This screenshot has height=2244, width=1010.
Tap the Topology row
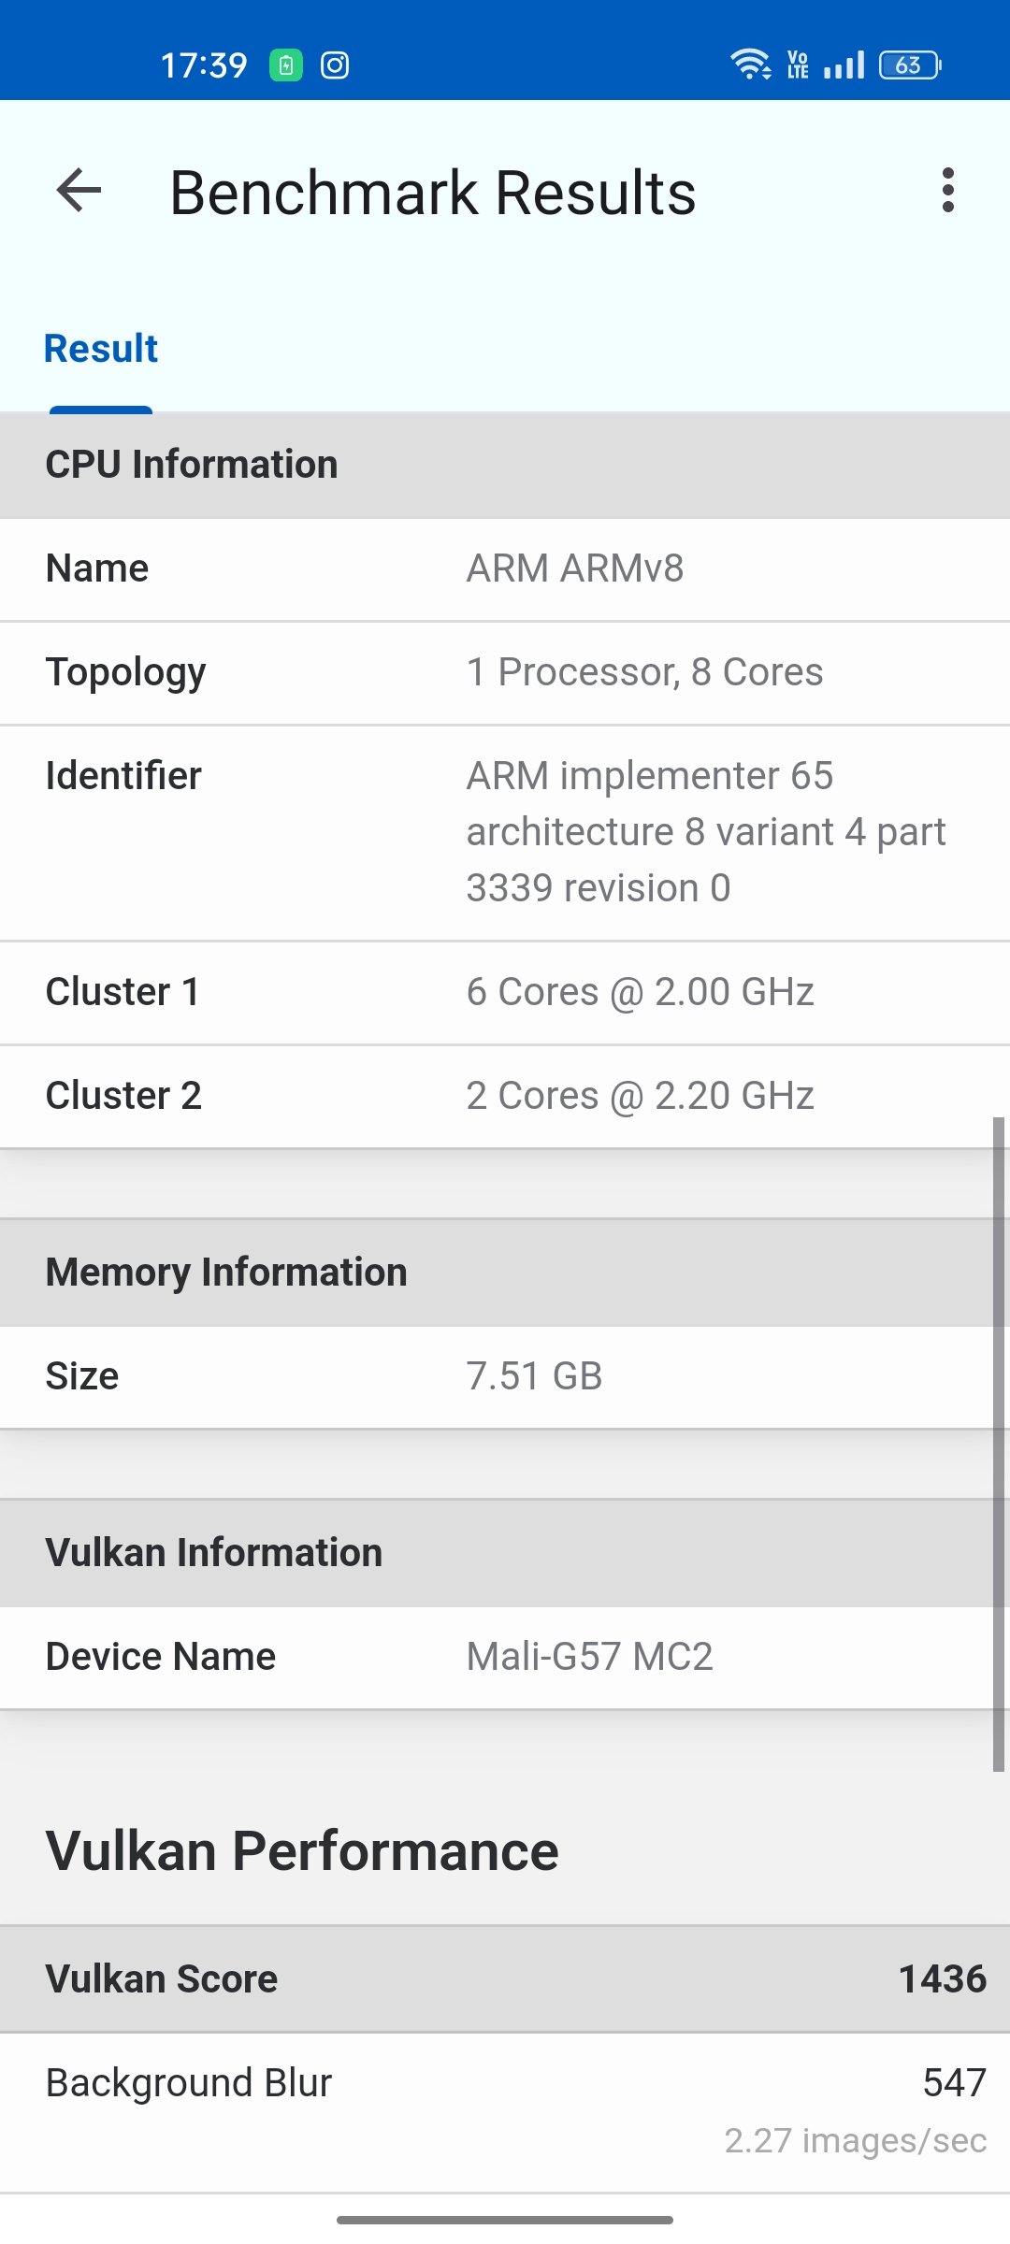tap(505, 672)
